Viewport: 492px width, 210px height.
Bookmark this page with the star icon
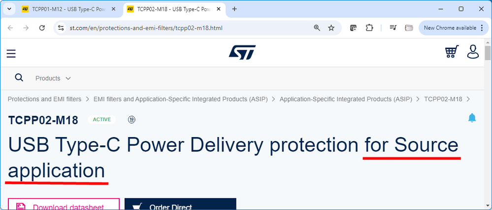(331, 28)
